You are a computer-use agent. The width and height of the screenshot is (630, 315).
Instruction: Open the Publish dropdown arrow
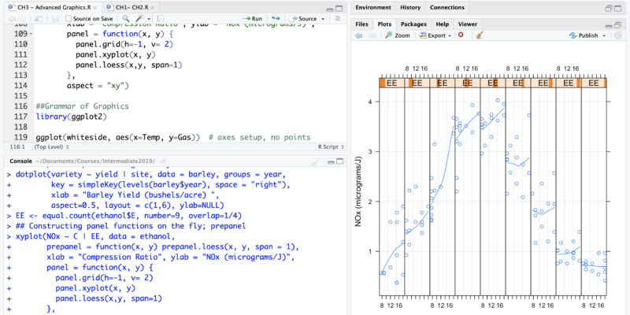coord(602,35)
